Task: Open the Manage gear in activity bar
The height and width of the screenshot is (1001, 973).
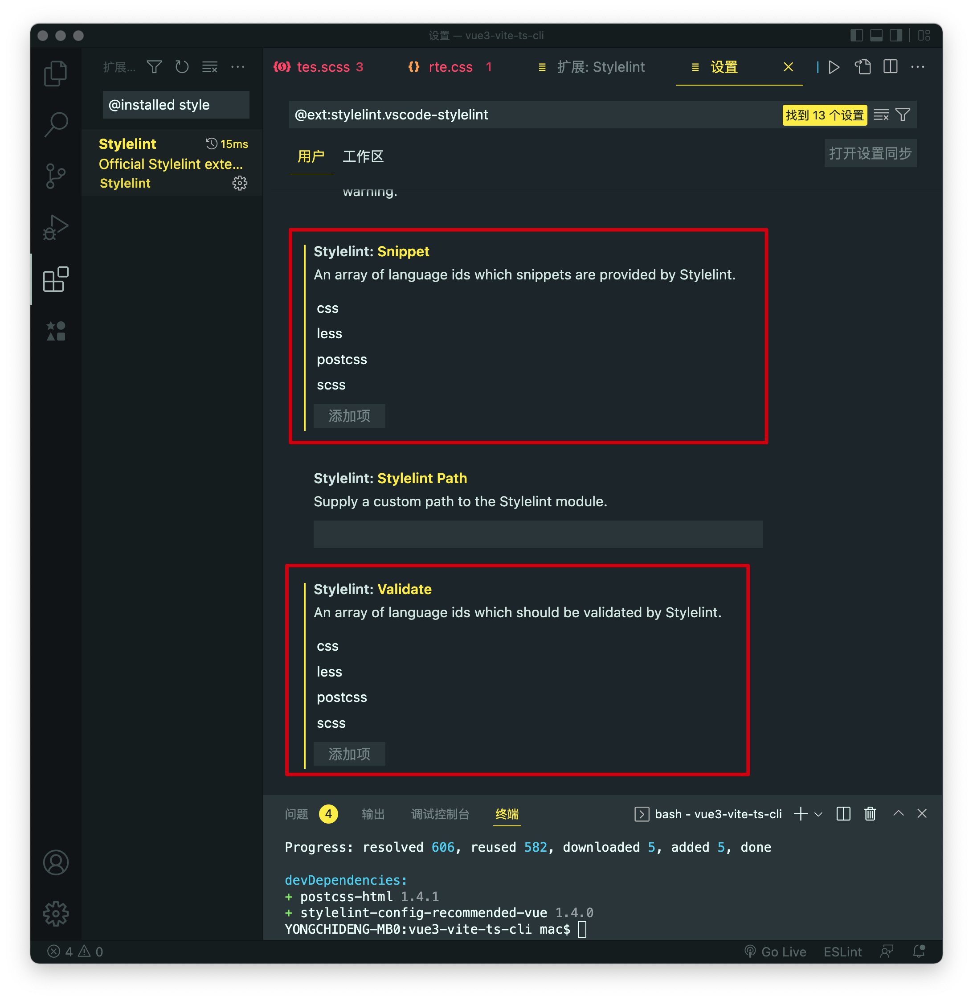Action: (x=56, y=914)
